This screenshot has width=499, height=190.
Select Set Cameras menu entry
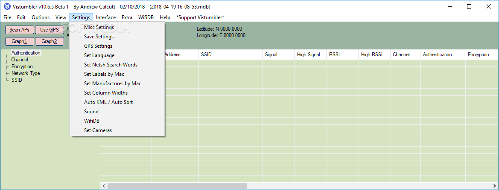point(117,131)
